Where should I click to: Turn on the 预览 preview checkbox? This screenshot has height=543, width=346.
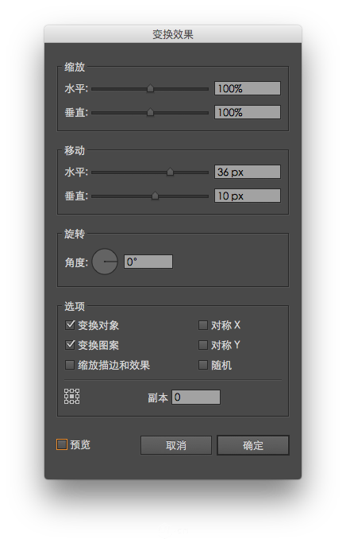point(62,444)
